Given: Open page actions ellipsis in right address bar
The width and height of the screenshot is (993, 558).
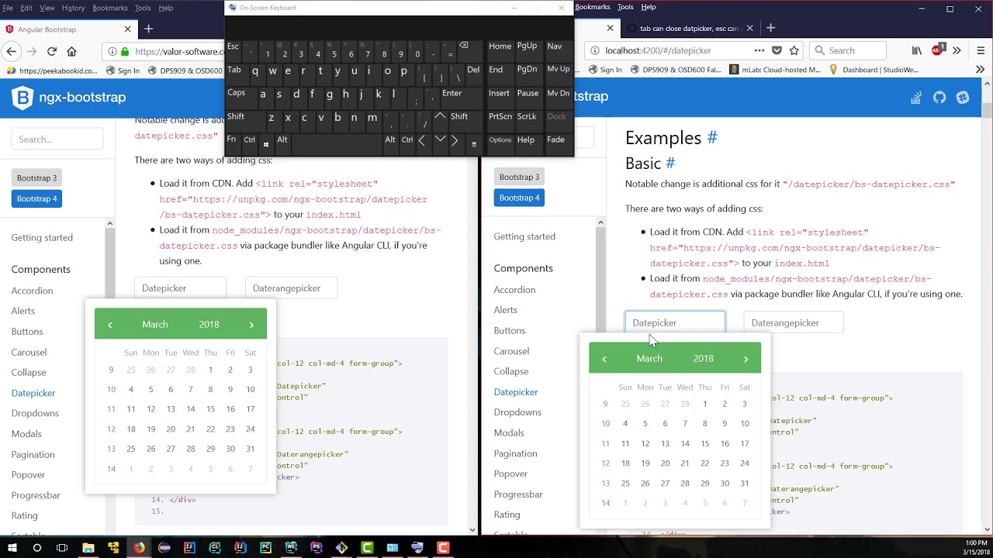Looking at the screenshot, I should click(759, 50).
